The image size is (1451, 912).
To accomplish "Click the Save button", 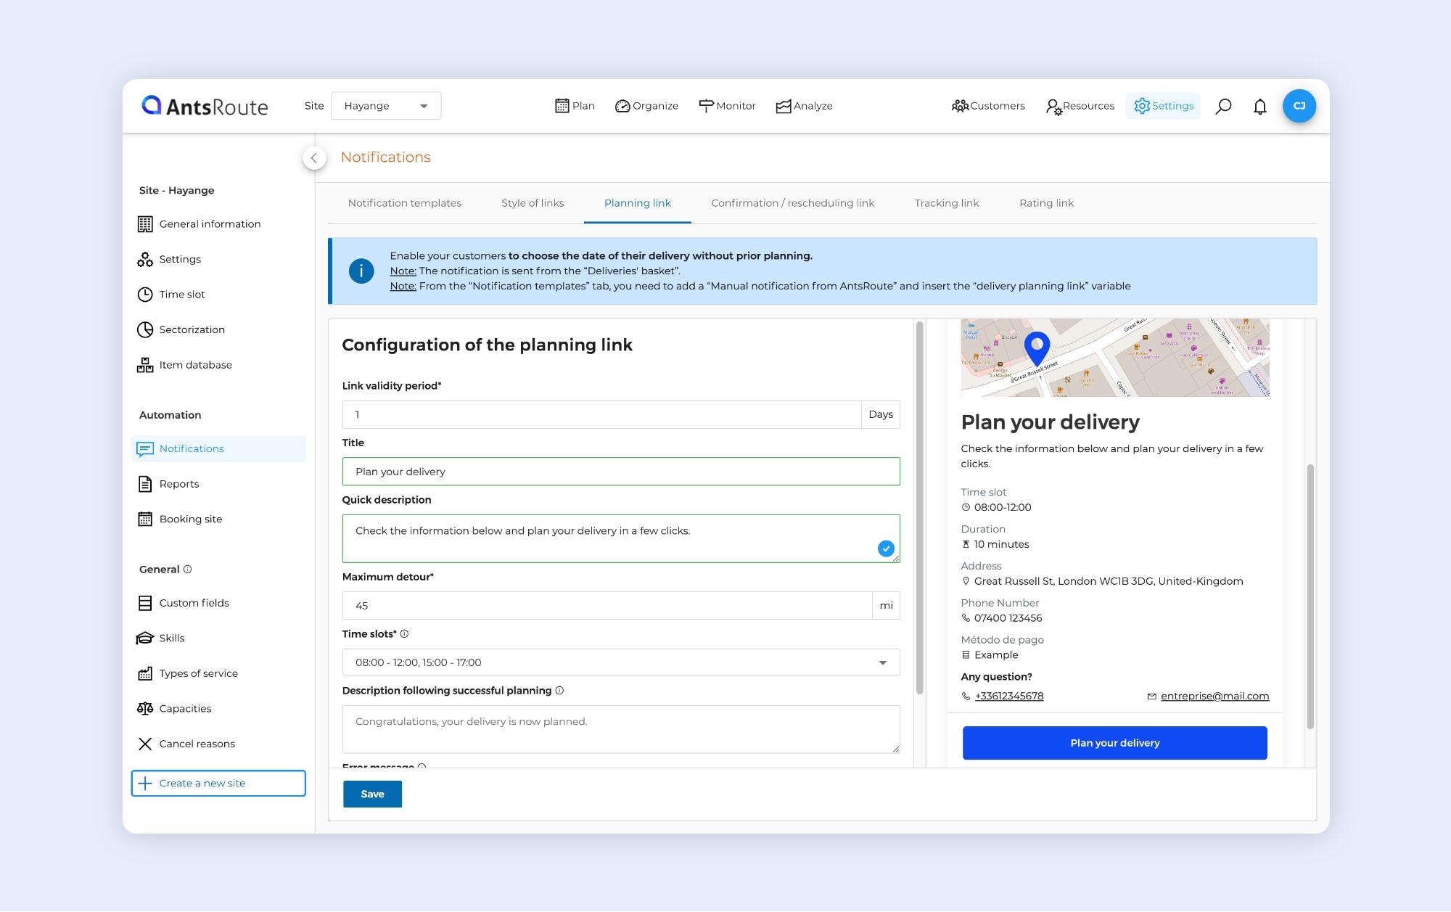I will tap(372, 794).
